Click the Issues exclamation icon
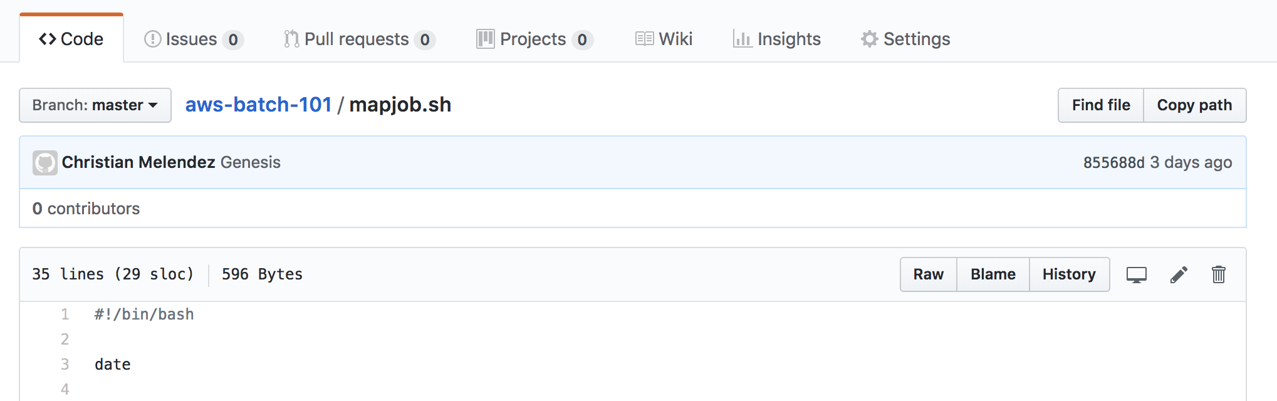The image size is (1277, 401). [153, 38]
